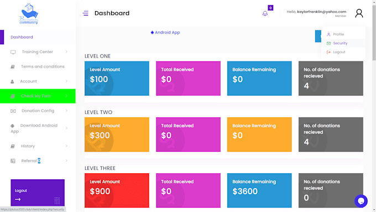Expand Training Center chevron
This screenshot has height=212, width=376.
[x=66, y=52]
